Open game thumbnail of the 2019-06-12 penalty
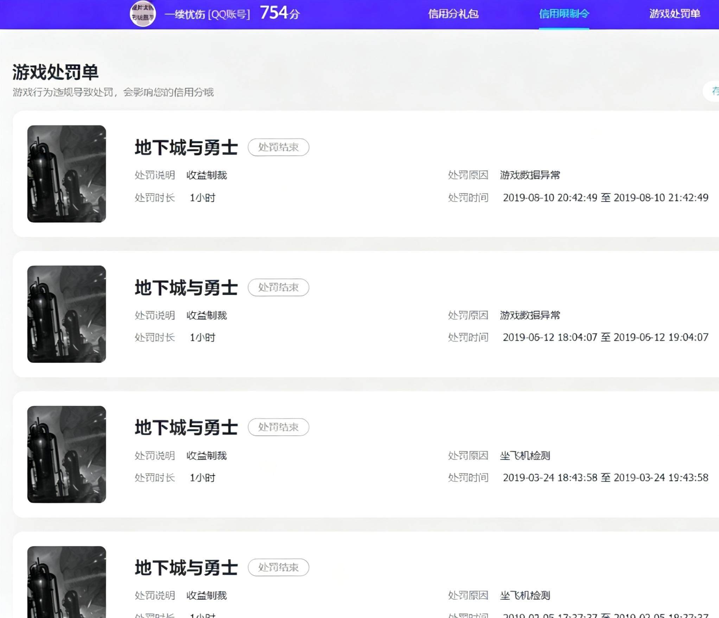This screenshot has height=618, width=719. (x=66, y=314)
